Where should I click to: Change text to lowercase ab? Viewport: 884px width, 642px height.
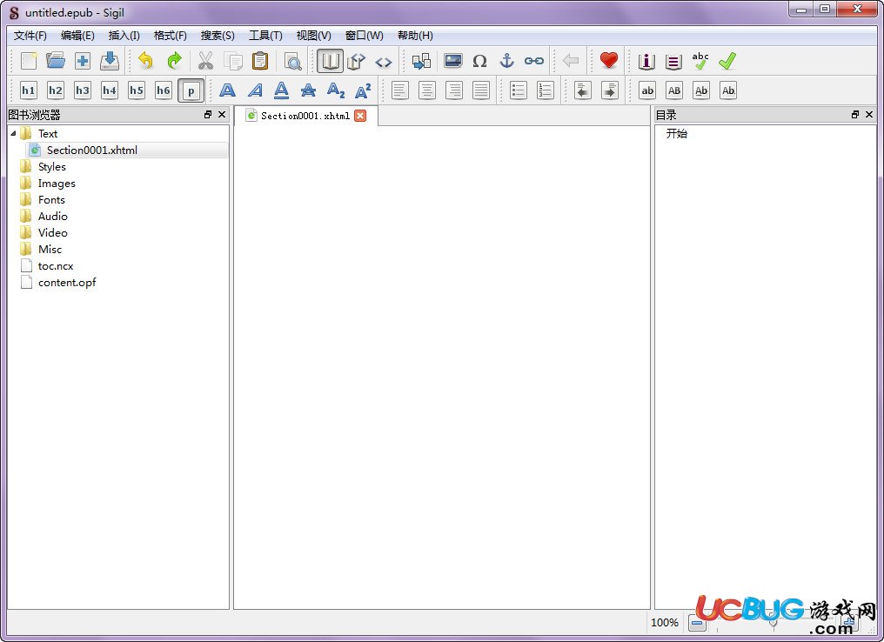tap(647, 90)
